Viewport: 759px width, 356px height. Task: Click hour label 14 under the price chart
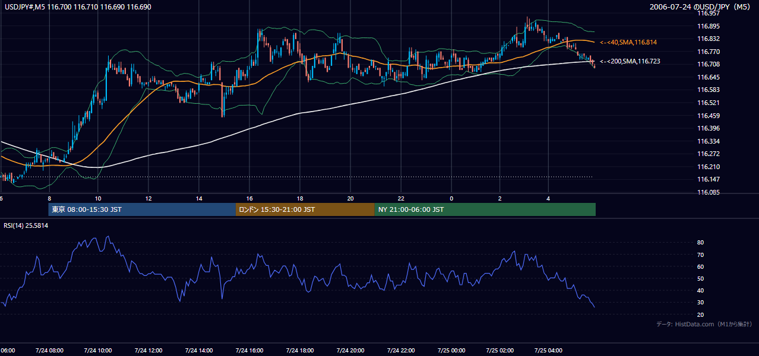199,198
